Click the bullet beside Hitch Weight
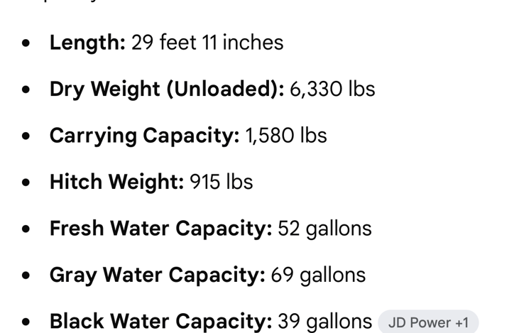Viewport: 519px width, 333px height. [26, 182]
